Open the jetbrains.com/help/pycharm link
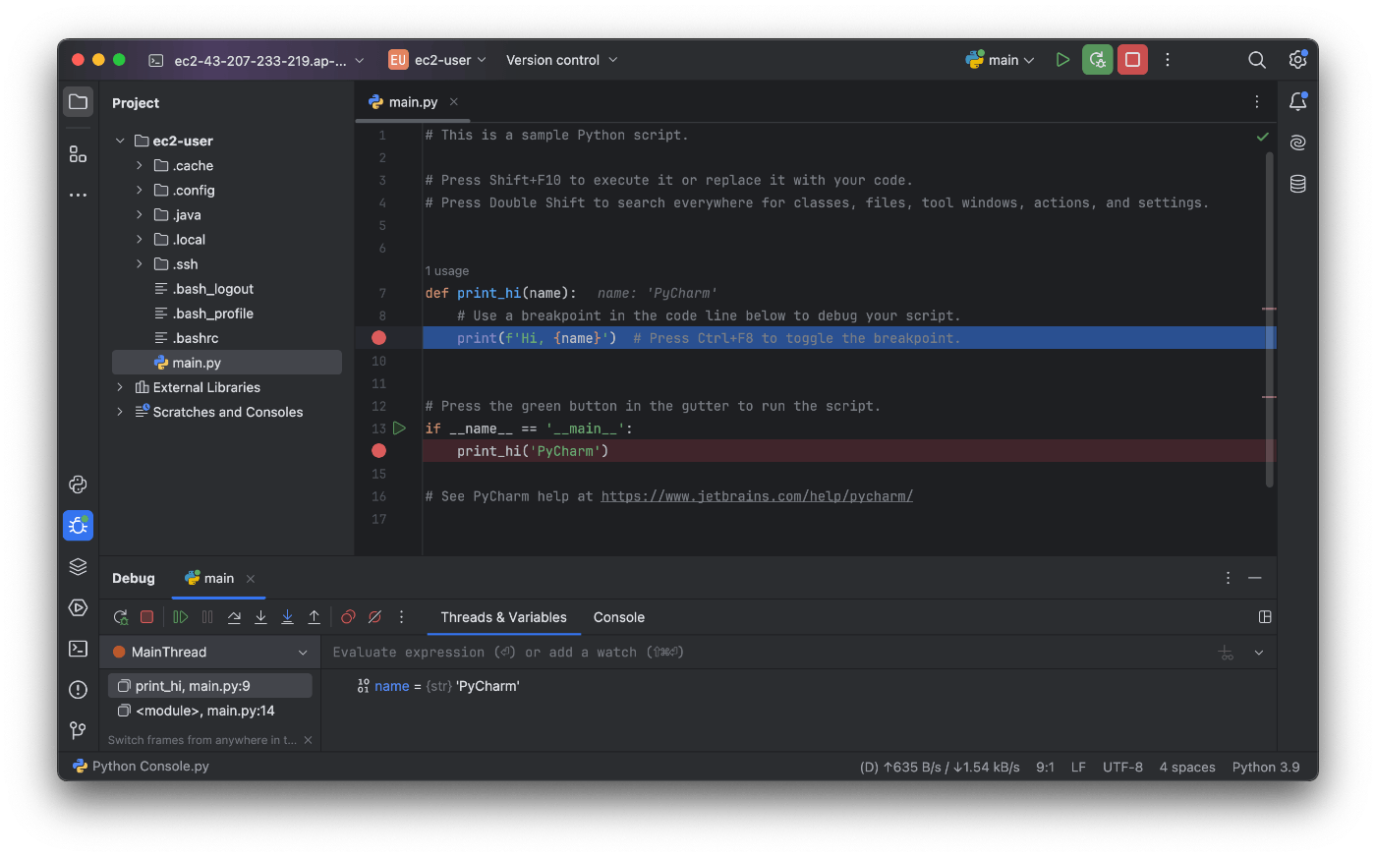This screenshot has width=1376, height=857. [757, 496]
